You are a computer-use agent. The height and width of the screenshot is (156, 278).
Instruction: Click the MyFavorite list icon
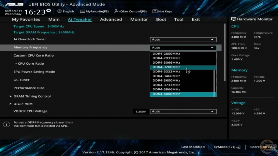coord(82,11)
